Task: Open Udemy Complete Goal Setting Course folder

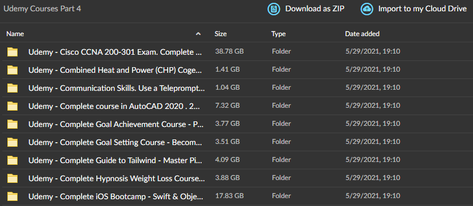Action: pyautogui.click(x=117, y=142)
